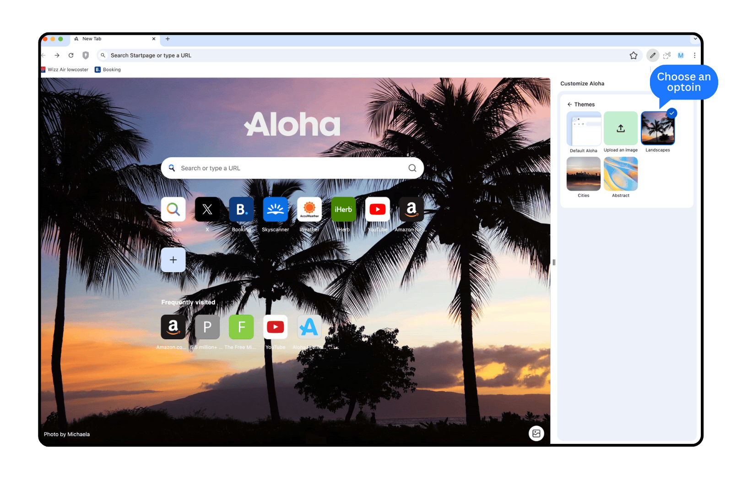742x479 pixels.
Task: Open the gray P frequently visited tile
Action: click(x=207, y=327)
